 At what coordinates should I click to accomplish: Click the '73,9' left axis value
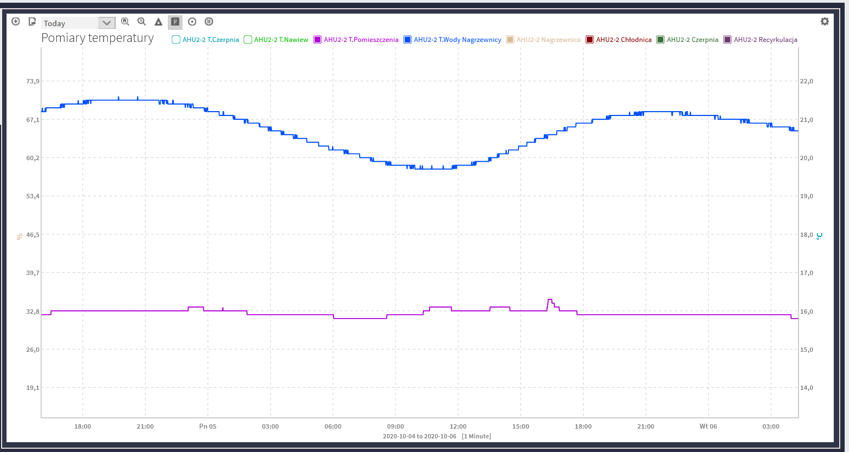[33, 81]
